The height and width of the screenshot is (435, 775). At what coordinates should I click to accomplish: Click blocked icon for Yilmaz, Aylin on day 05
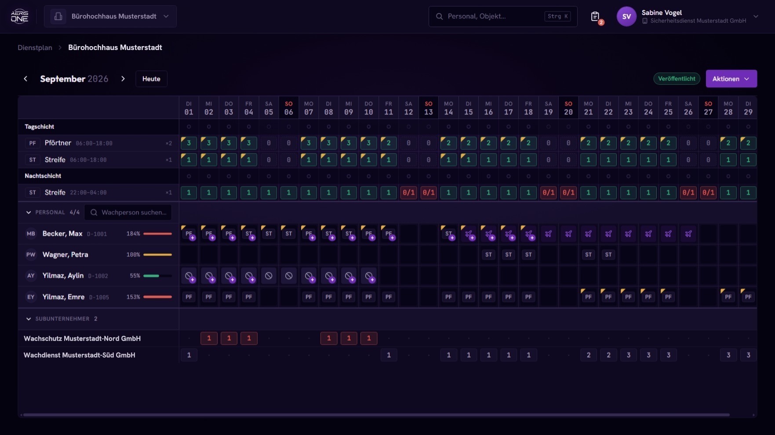pyautogui.click(x=269, y=276)
